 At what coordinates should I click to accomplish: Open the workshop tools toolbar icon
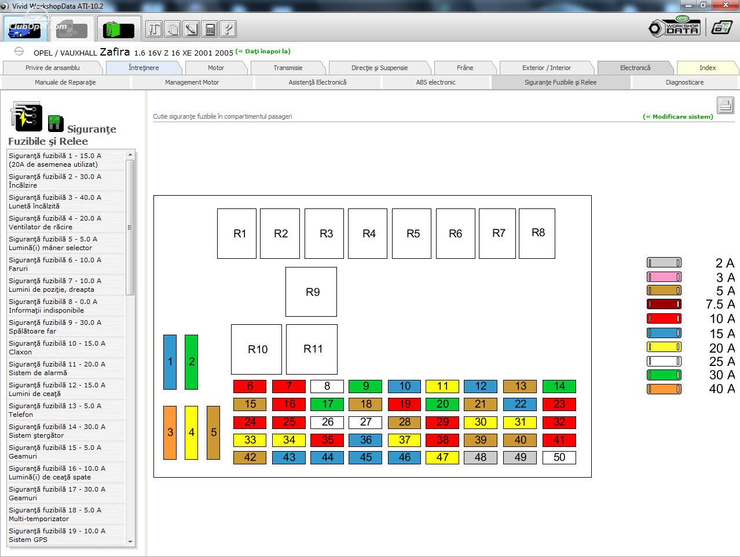[x=154, y=29]
